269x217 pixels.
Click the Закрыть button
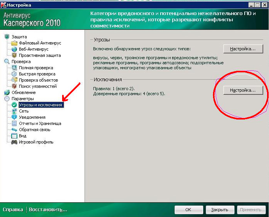click(220, 210)
